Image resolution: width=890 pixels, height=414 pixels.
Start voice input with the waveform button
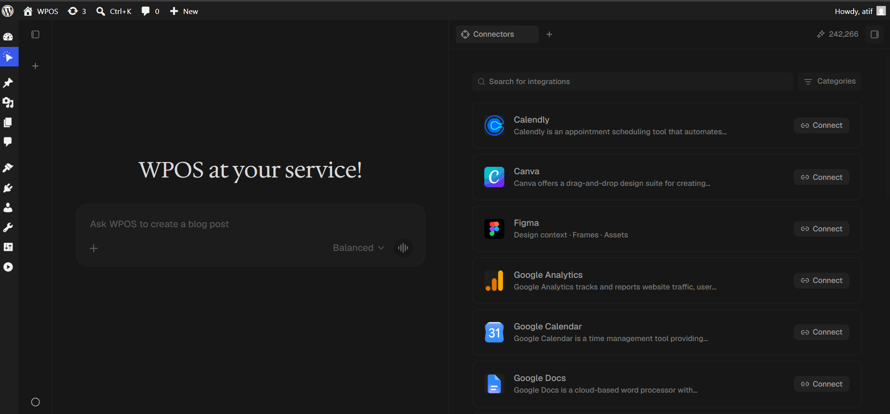pos(403,248)
